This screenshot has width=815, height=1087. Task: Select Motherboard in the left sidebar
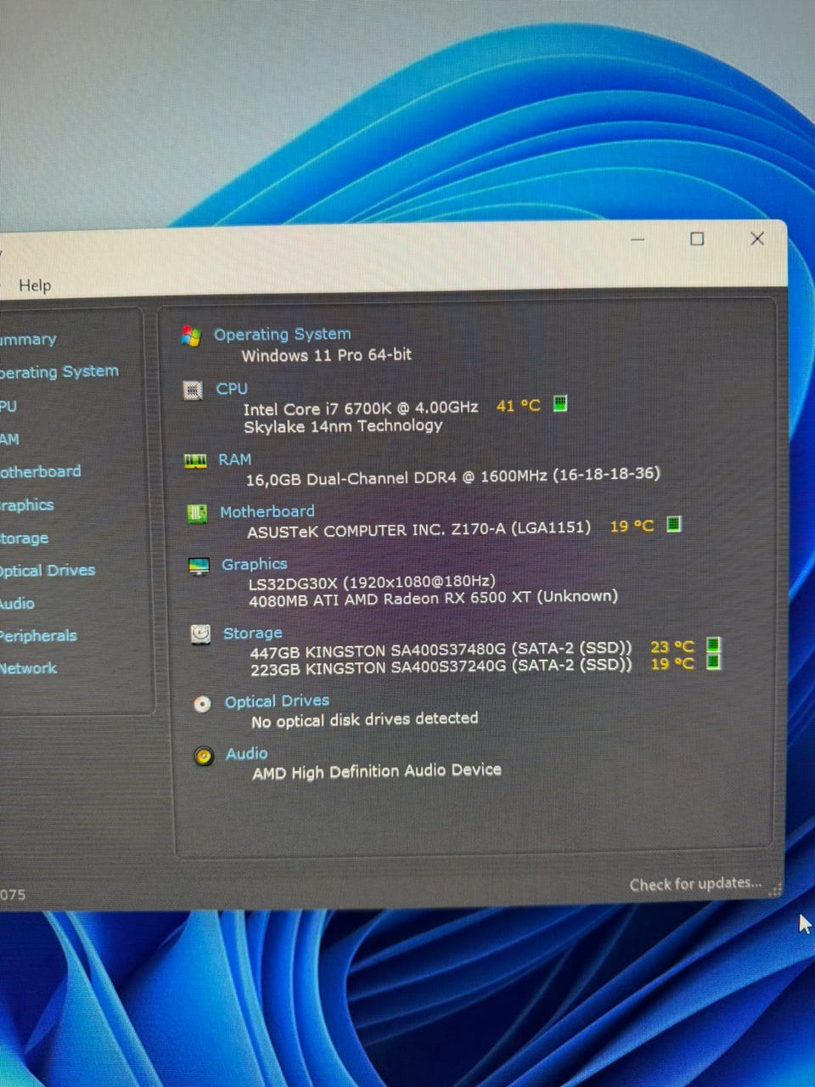coord(40,471)
